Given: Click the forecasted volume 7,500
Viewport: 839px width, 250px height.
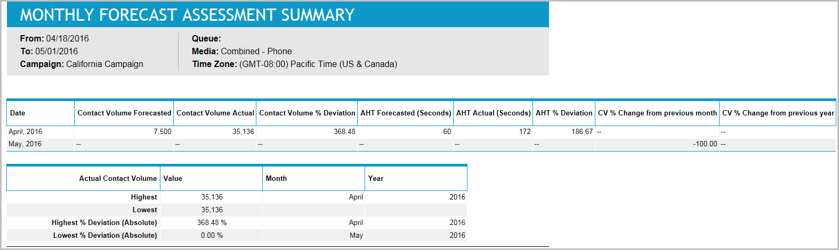Looking at the screenshot, I should tap(163, 131).
